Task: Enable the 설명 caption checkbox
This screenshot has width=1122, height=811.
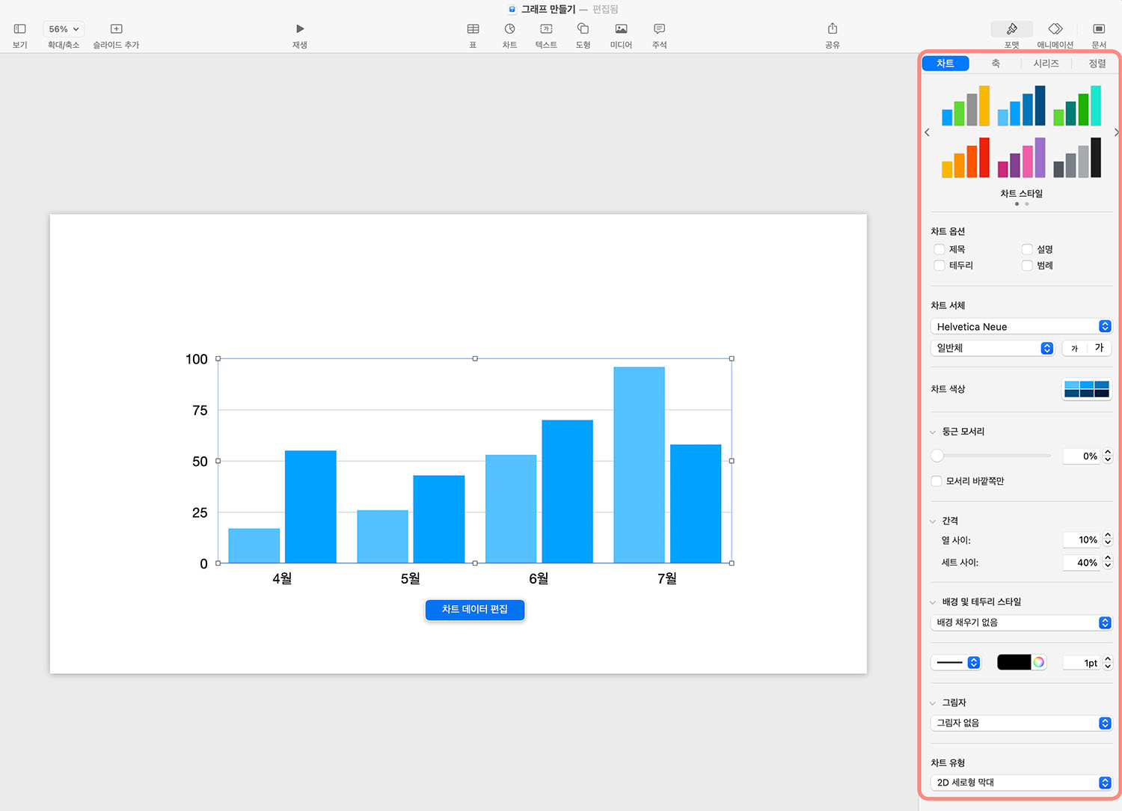Action: pos(1027,249)
